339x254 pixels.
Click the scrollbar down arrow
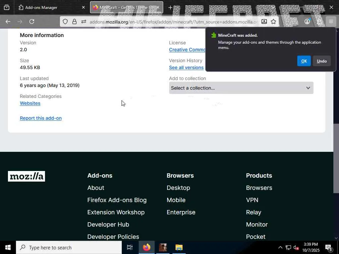pyautogui.click(x=336, y=238)
